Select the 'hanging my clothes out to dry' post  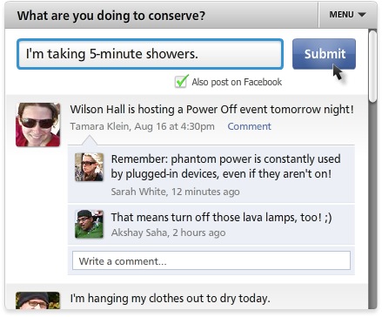[x=170, y=299]
